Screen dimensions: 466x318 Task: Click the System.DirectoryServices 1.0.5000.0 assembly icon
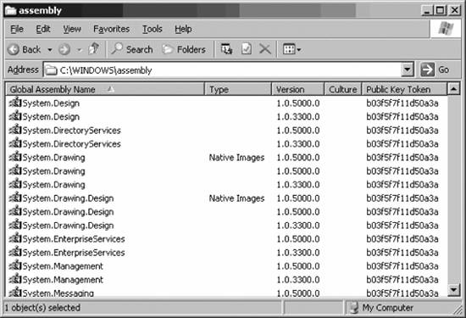[x=15, y=130]
